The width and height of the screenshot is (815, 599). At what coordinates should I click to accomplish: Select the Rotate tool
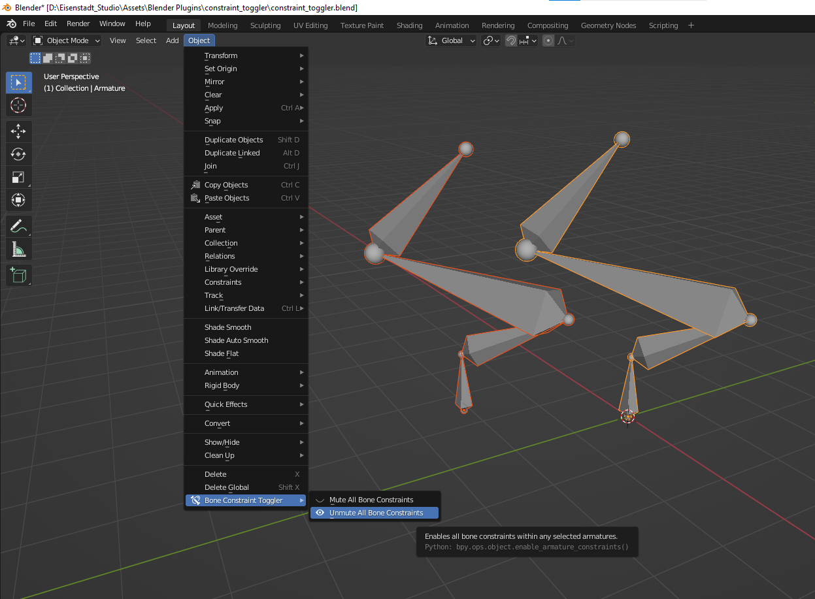click(18, 154)
